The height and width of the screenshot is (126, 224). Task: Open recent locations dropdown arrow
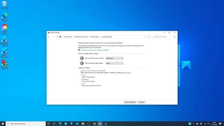(x=55, y=37)
